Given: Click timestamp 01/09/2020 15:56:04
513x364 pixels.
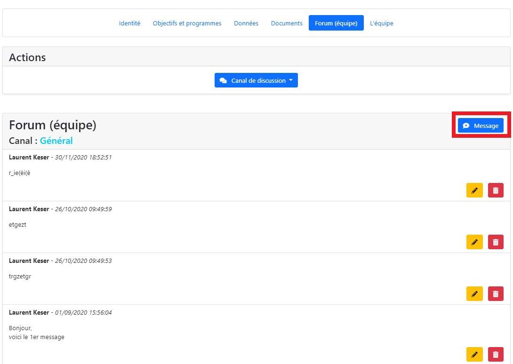Looking at the screenshot, I should point(83,312).
